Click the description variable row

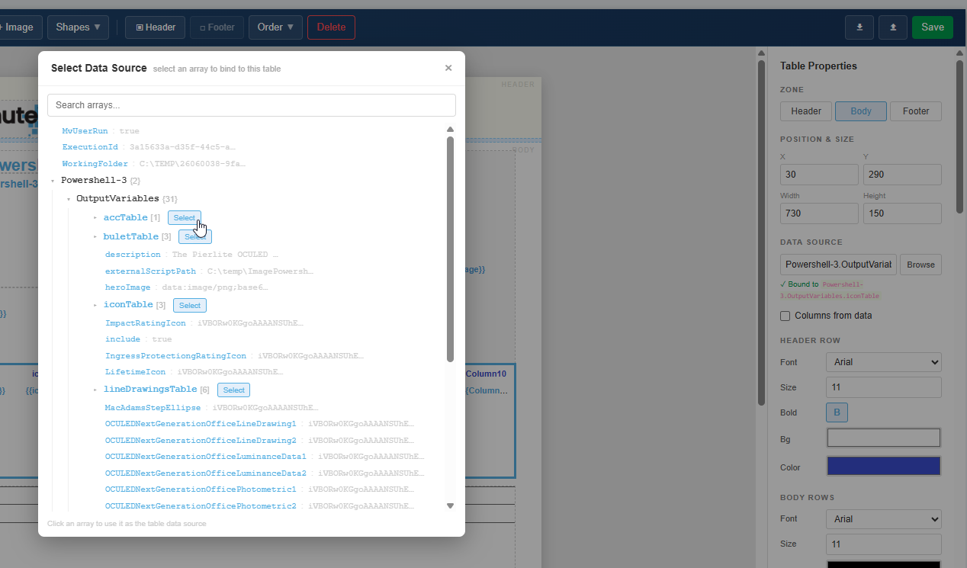191,255
